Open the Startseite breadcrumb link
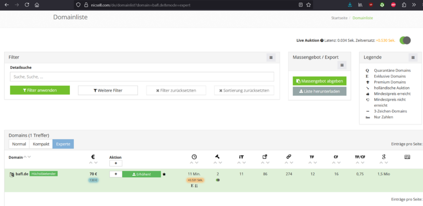 (x=339, y=18)
